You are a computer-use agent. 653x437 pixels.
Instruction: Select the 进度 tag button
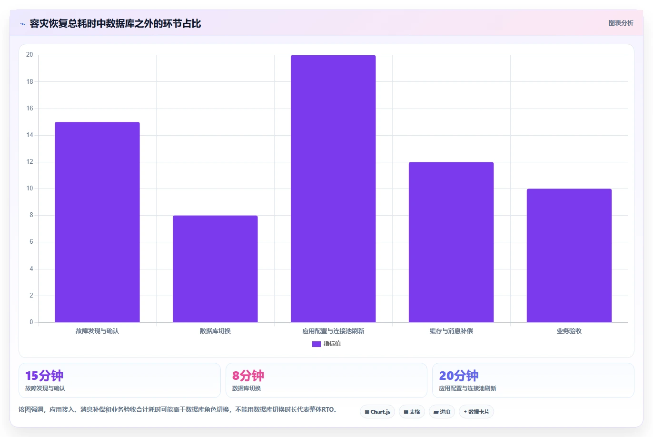tap(442, 412)
